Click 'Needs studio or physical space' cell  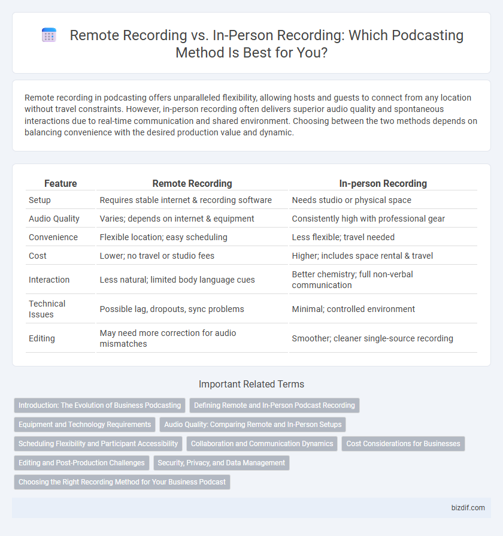point(383,200)
